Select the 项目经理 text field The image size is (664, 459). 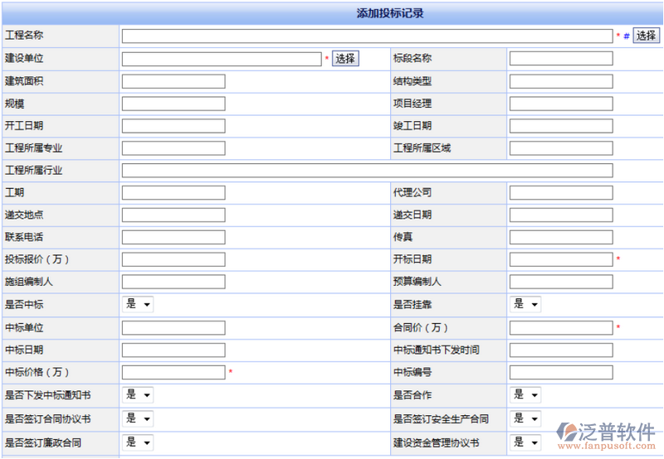coord(561,104)
